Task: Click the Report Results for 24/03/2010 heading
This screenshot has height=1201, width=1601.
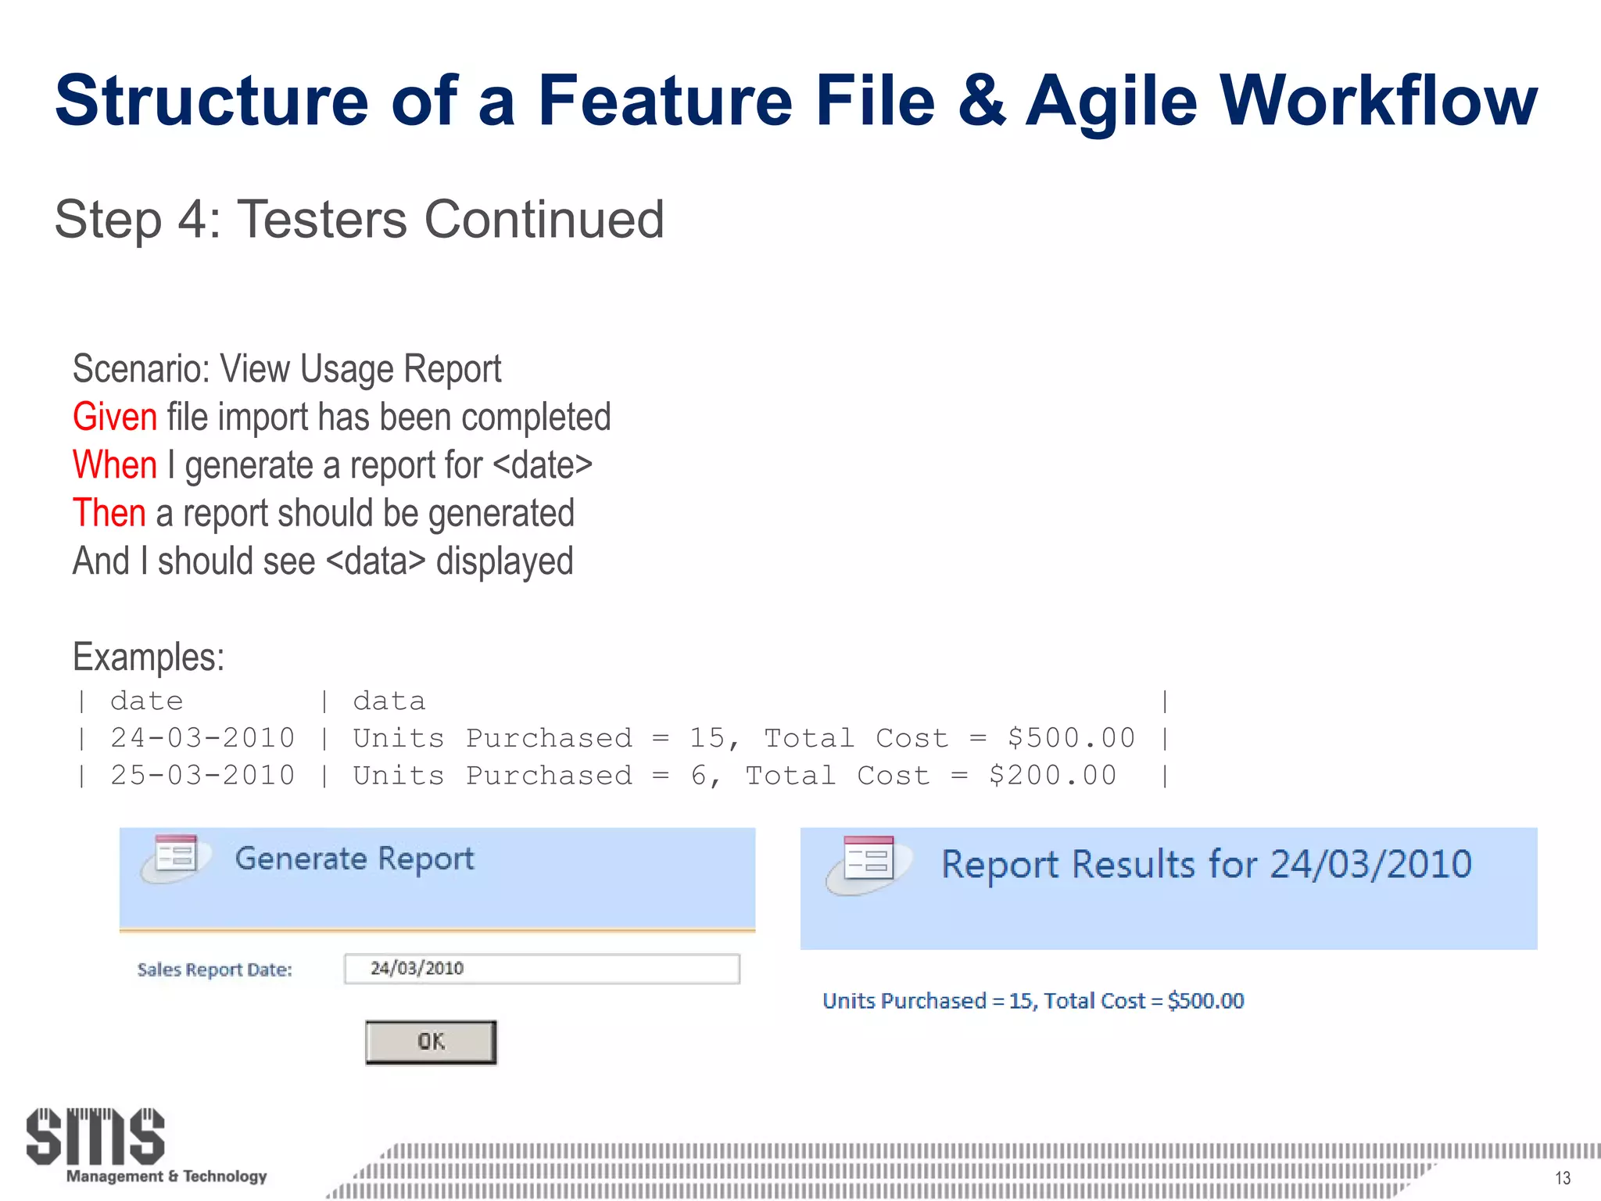Action: click(1206, 865)
